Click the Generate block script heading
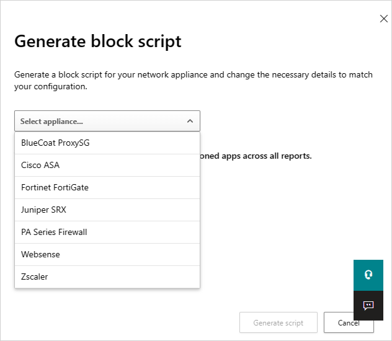 click(98, 42)
